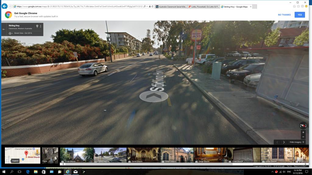Viewport: 312px width, 175px height.
Task: Click the imagery thumbnail strip horizontal scrollbar
Action: click(x=183, y=164)
